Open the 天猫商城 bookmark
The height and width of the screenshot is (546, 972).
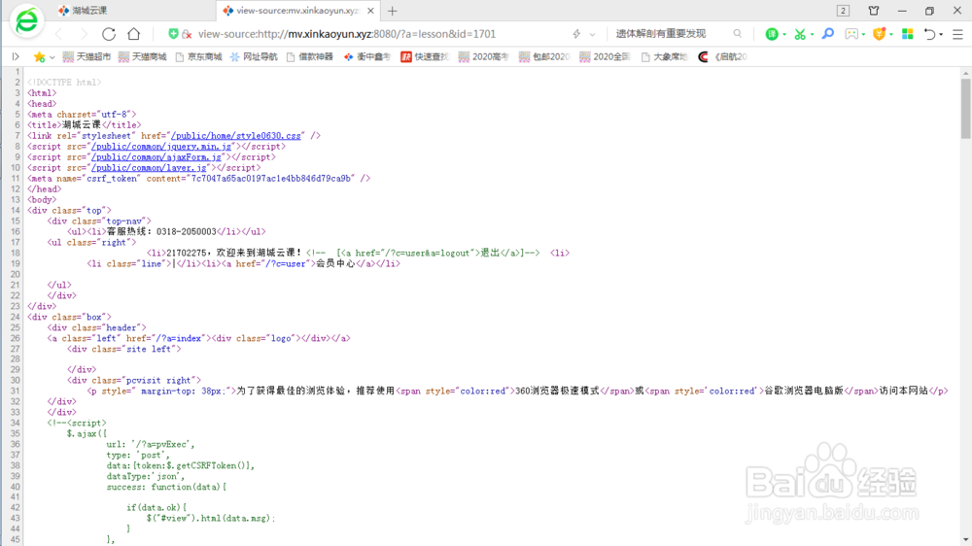click(x=143, y=57)
